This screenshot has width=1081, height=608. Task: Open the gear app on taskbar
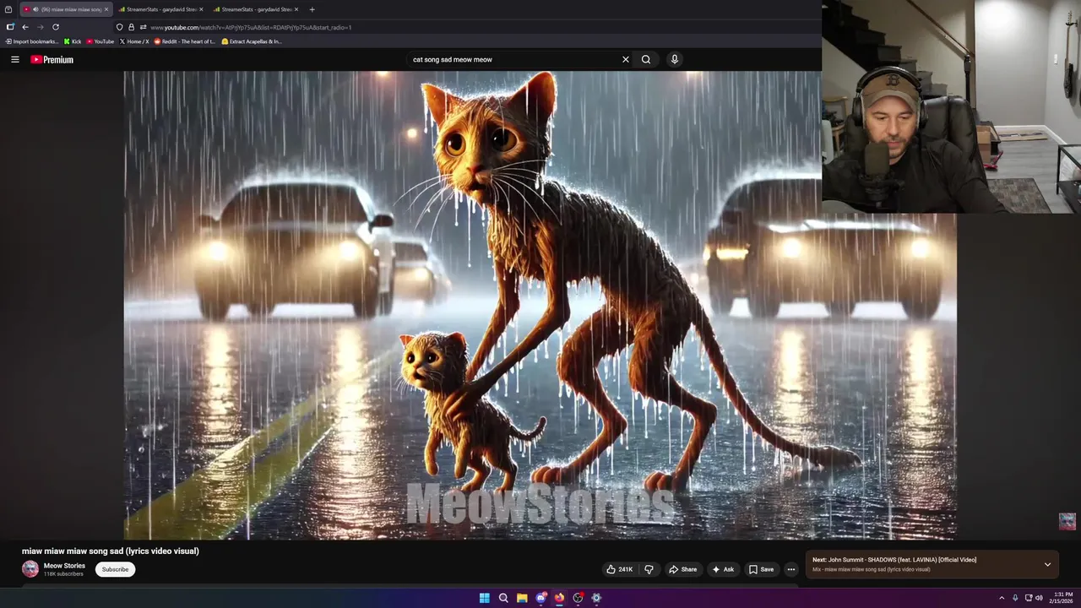[x=596, y=598]
